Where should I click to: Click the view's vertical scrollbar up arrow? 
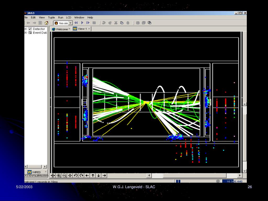coord(245,104)
